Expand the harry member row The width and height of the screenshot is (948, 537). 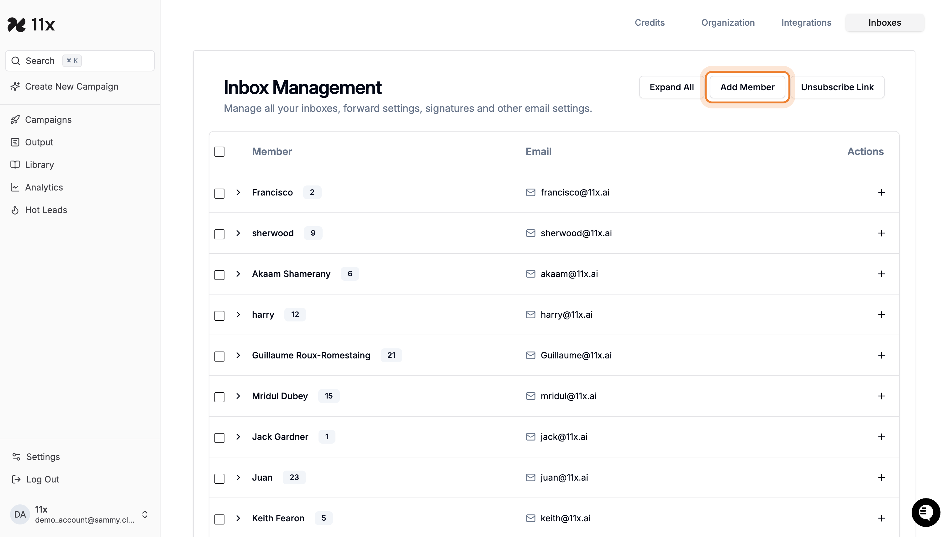tap(238, 315)
